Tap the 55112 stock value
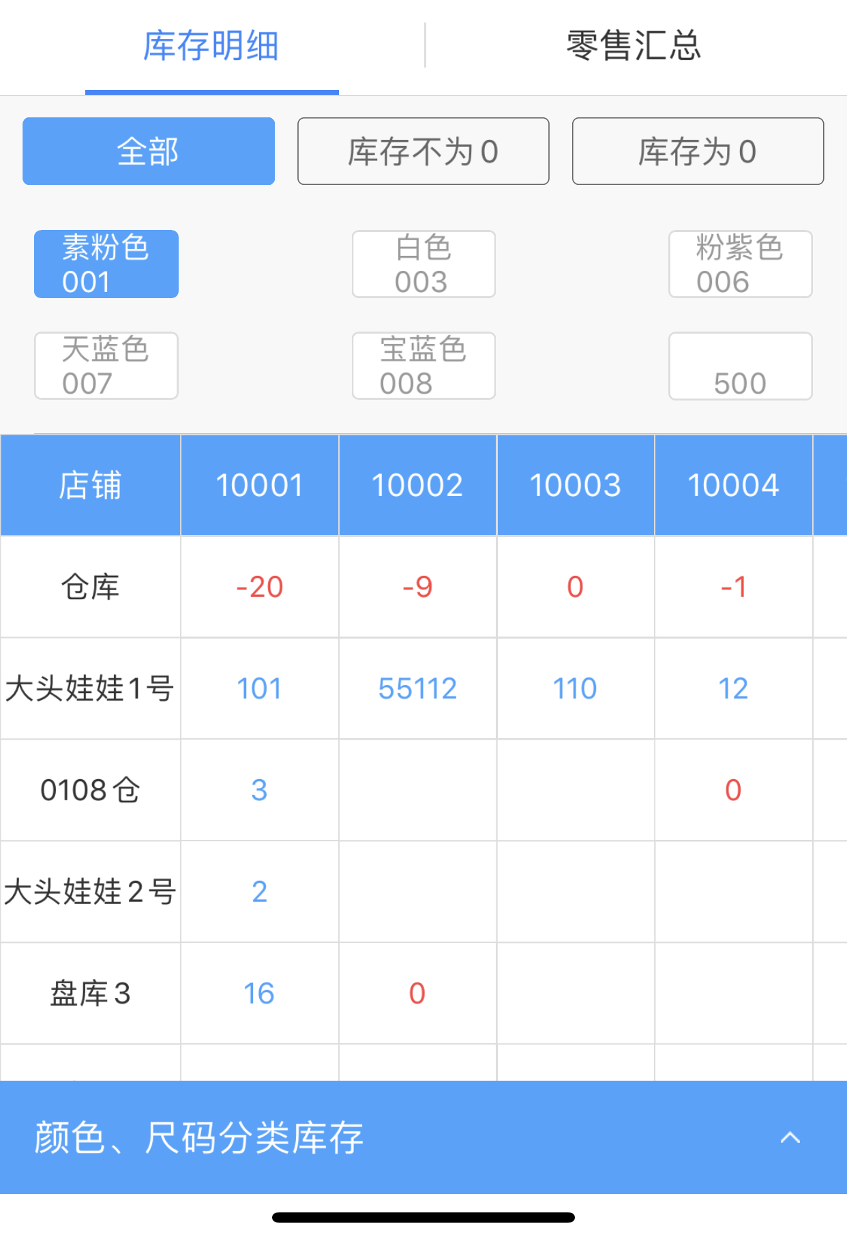Screen dimensions: 847x1239 pyautogui.click(x=417, y=688)
